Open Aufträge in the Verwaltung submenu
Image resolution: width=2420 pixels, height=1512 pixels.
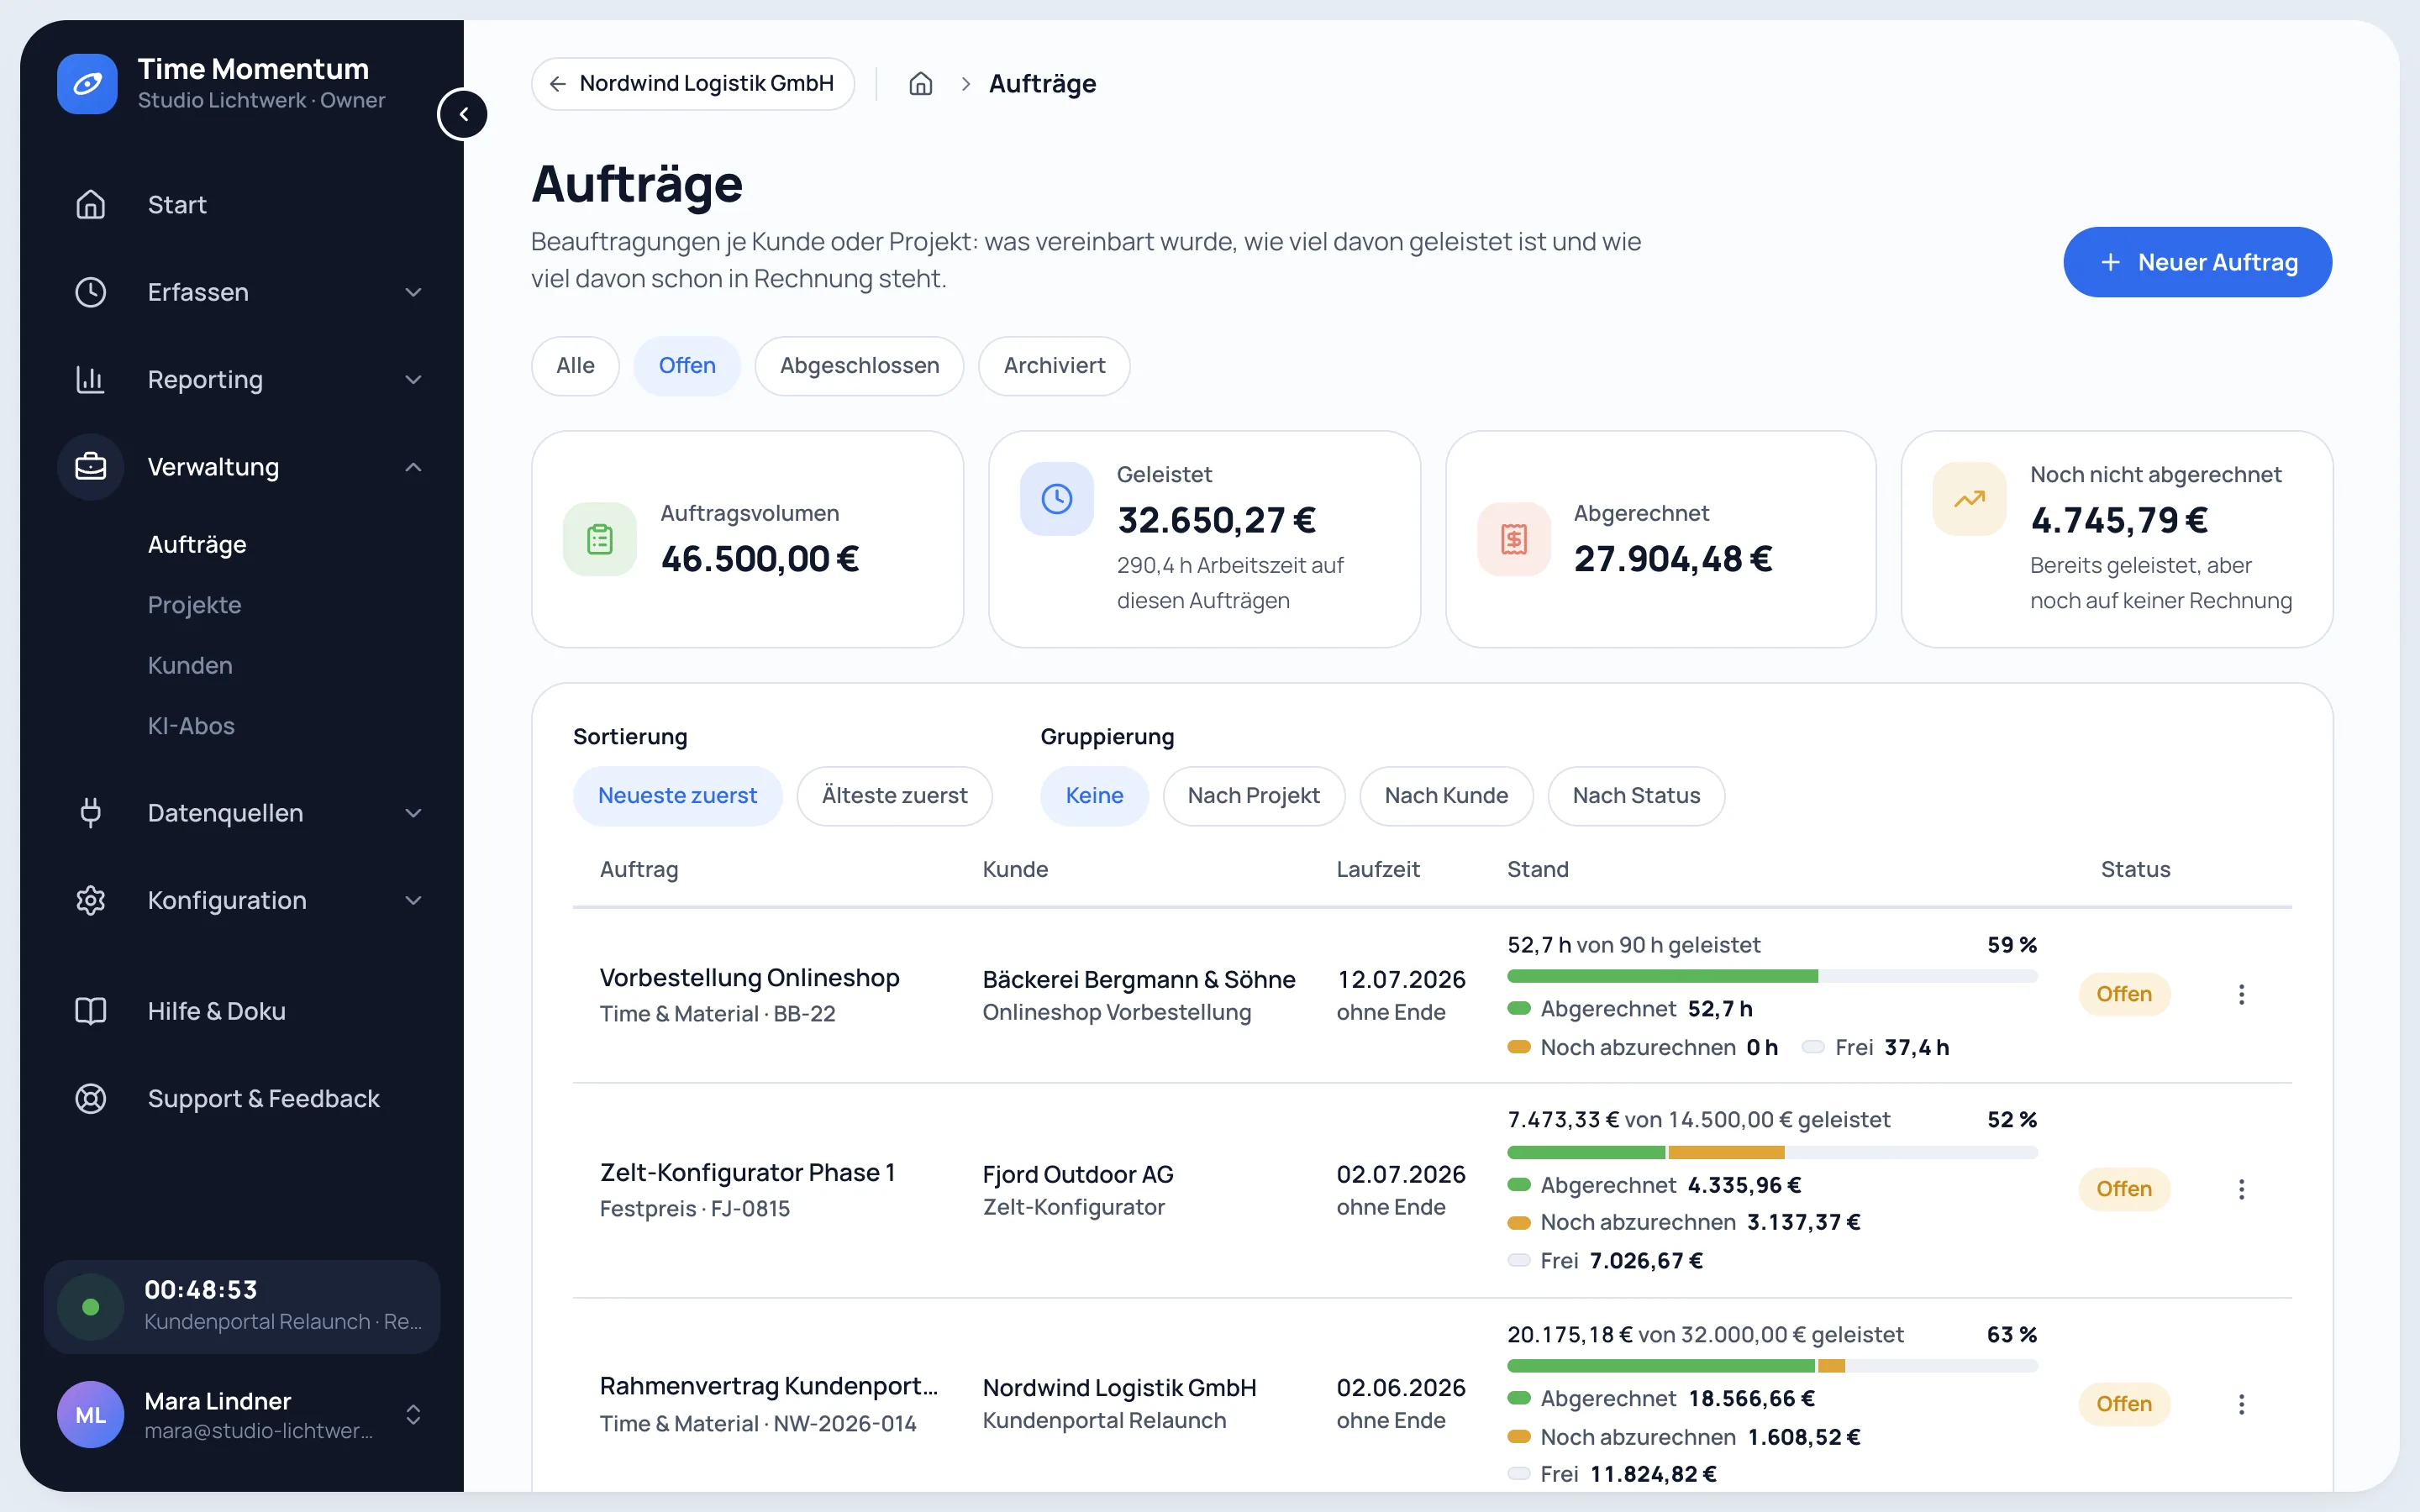pos(197,544)
